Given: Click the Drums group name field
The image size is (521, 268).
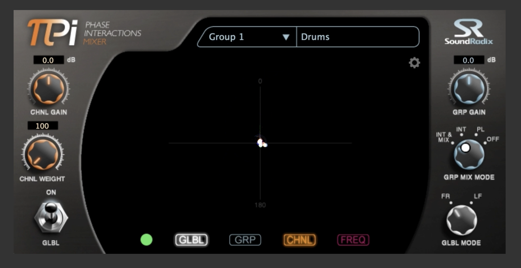Looking at the screenshot, I should tap(357, 37).
